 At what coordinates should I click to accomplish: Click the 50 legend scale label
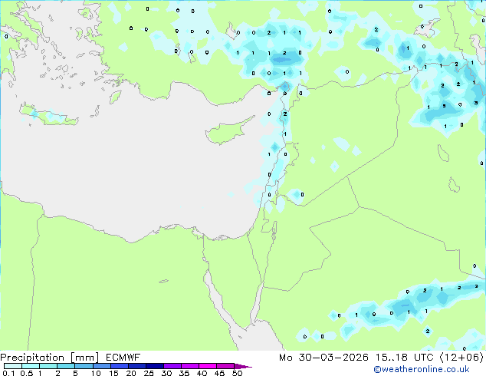238,373
